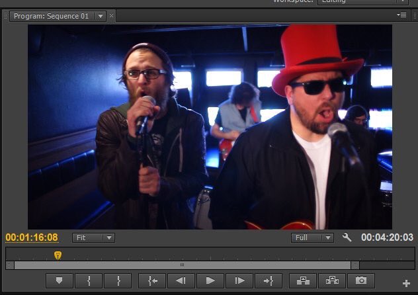Open the wrench Settings menu

[347, 237]
